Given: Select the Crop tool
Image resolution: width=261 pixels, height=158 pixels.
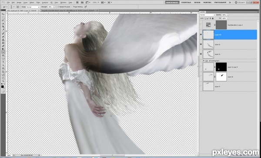Looking at the screenshot, I should pyautogui.click(x=3, y=26).
